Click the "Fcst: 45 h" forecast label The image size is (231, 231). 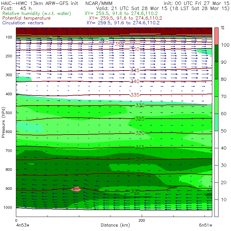pyautogui.click(x=16, y=8)
